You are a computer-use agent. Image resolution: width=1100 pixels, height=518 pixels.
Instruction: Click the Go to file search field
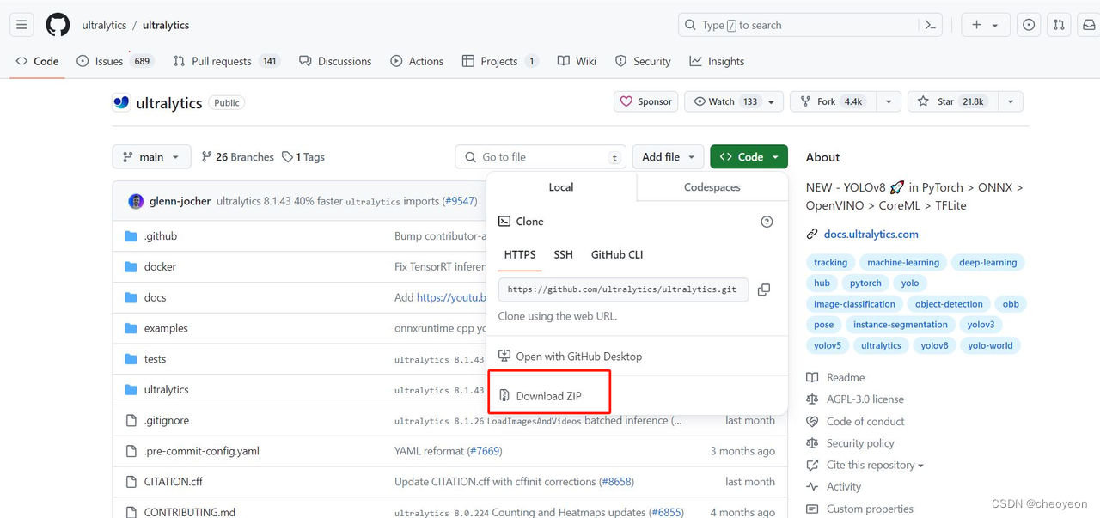pos(541,157)
